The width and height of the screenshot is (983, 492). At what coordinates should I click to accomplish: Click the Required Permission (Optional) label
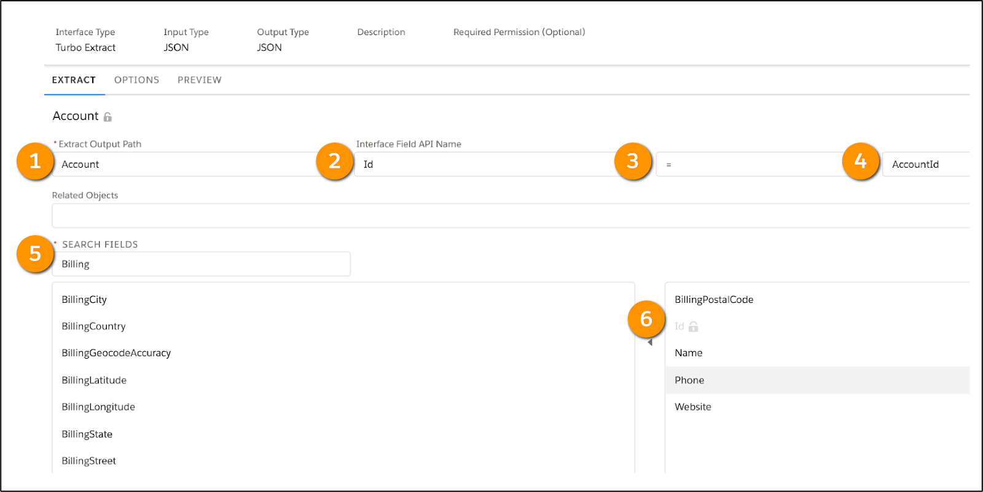click(519, 32)
